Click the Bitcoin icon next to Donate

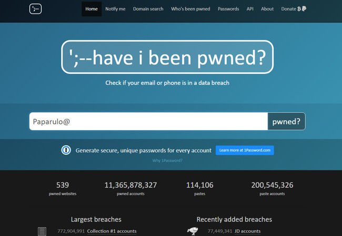click(x=299, y=9)
